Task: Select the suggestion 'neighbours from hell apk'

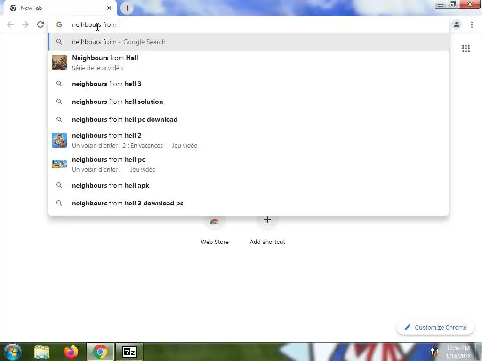Action: [x=249, y=185]
